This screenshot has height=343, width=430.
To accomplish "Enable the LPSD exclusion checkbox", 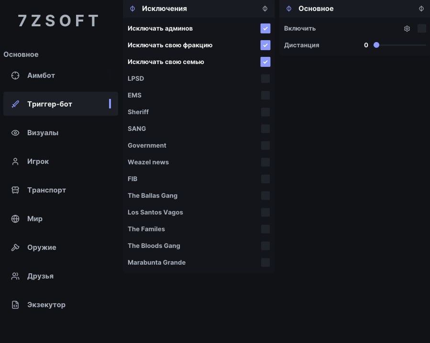I will pos(265,79).
